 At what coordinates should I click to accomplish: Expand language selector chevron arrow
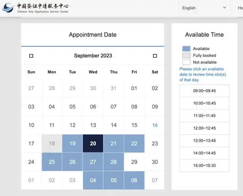click(x=225, y=8)
